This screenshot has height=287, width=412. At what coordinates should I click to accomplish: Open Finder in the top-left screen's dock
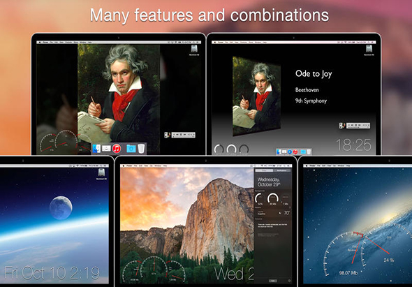pyautogui.click(x=96, y=149)
